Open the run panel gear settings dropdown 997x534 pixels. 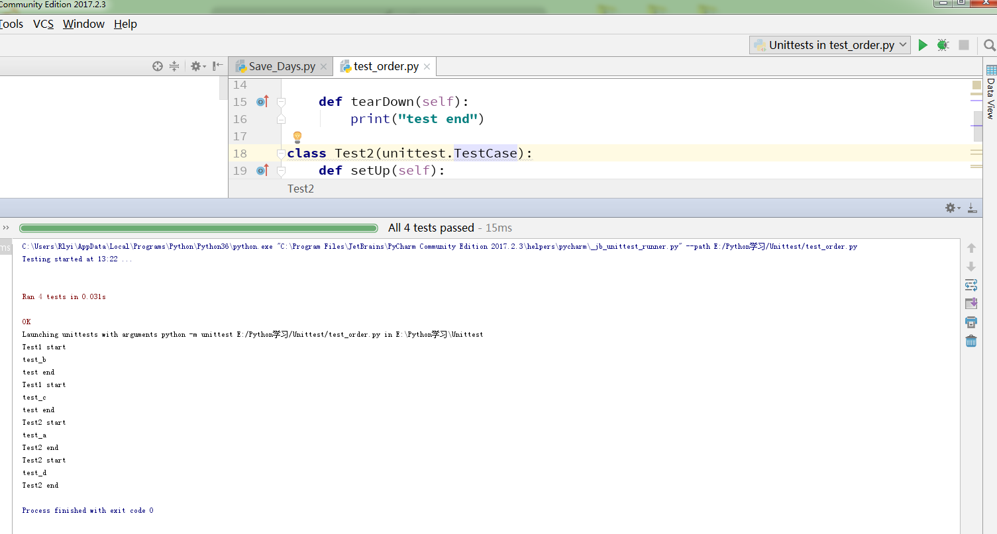tap(953, 208)
